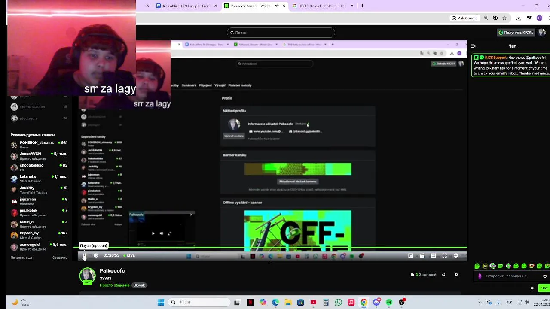Jump to LIVE in the player
Viewport: 550px width, 309px height.
129,256
